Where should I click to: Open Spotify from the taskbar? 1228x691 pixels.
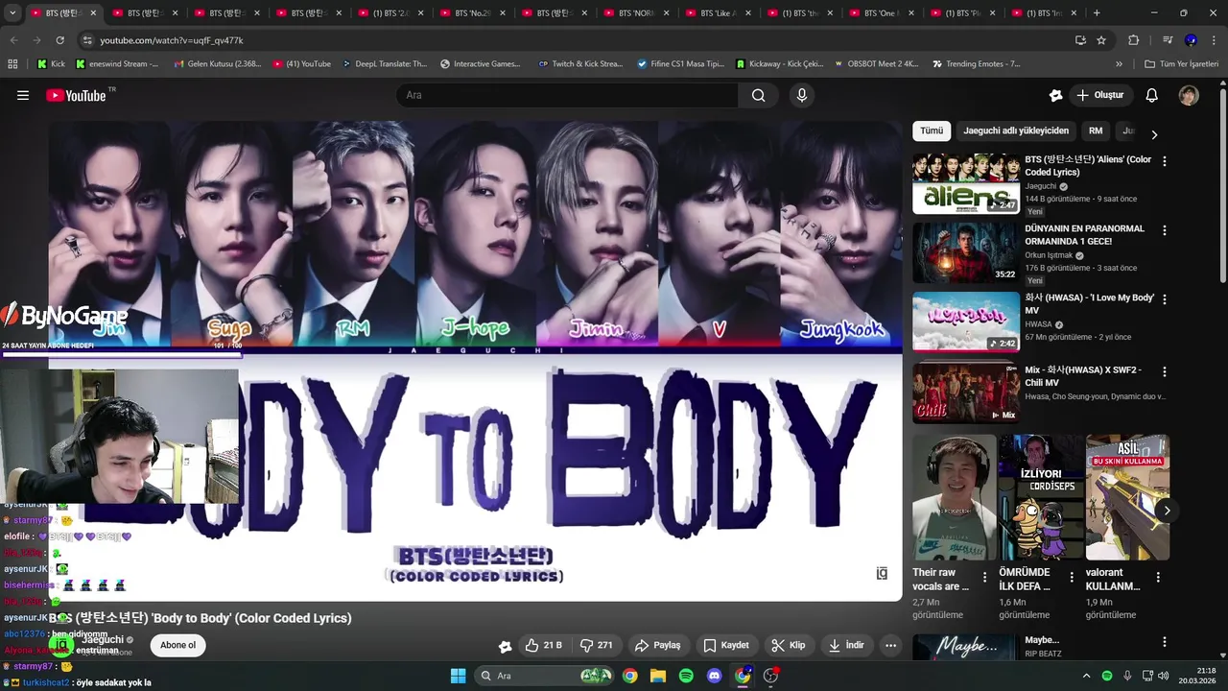coord(686,676)
